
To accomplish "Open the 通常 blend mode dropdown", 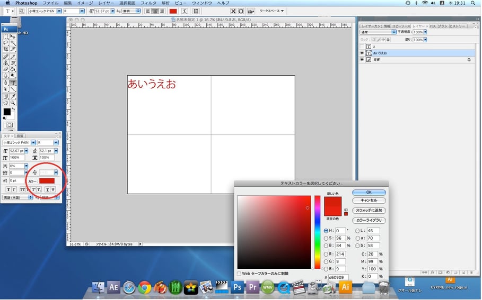I will 379,32.
